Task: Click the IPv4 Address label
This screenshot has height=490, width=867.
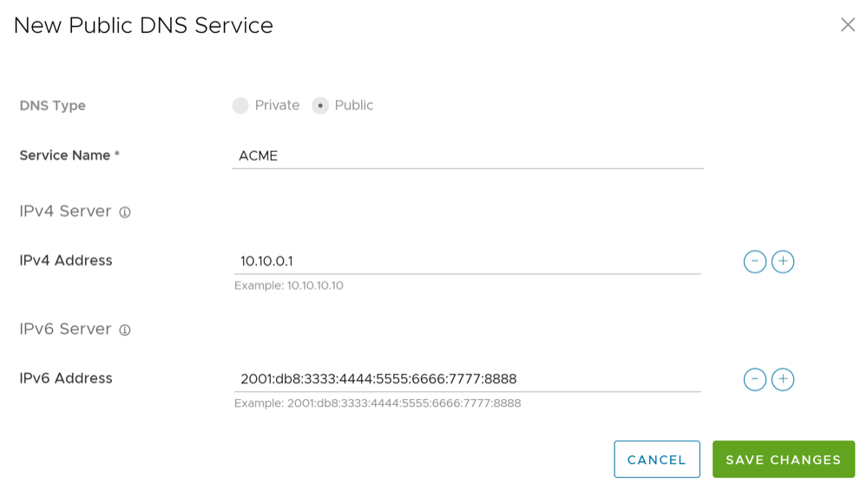Action: tap(66, 261)
